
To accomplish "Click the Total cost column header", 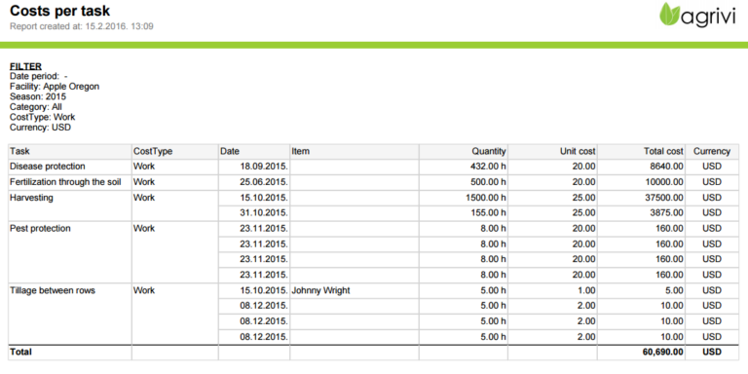I will (641, 151).
